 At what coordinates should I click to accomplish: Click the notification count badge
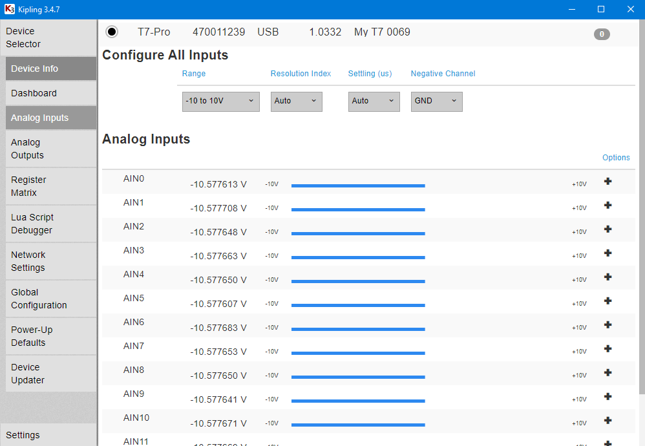[601, 34]
